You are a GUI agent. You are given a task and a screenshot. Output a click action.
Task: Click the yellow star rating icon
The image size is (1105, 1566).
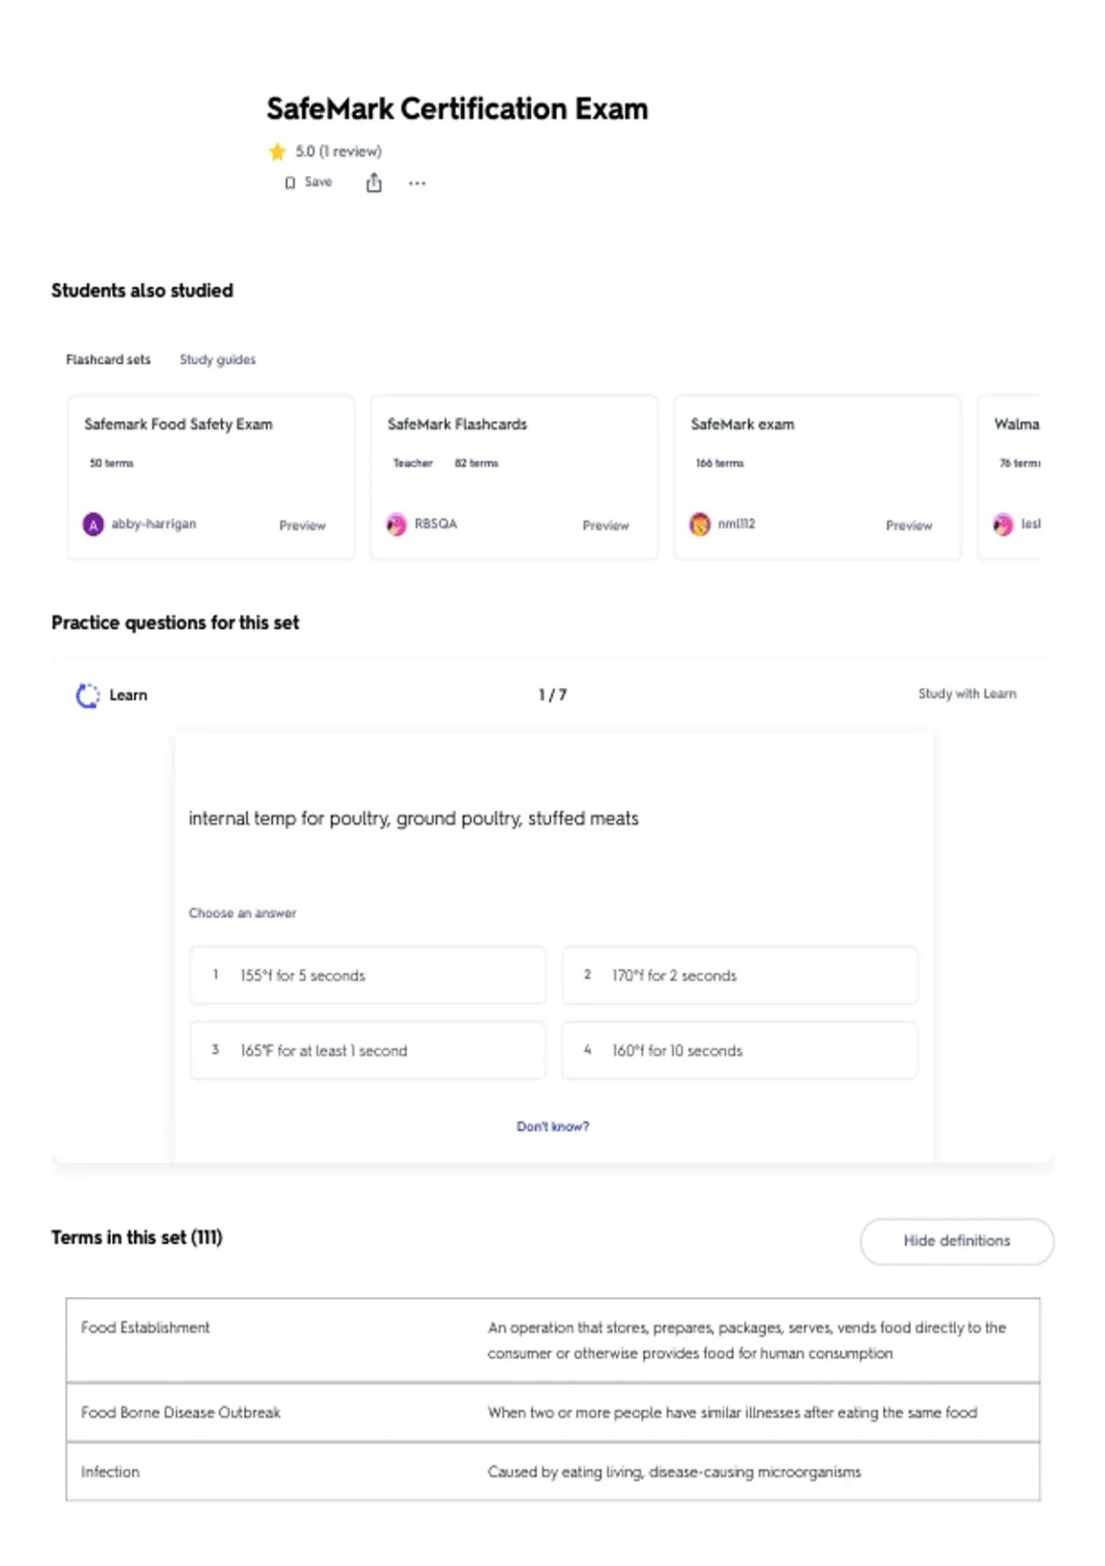pos(277,151)
